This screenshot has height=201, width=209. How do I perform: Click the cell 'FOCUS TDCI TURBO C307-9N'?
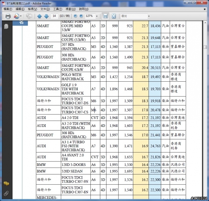[x=76, y=179]
